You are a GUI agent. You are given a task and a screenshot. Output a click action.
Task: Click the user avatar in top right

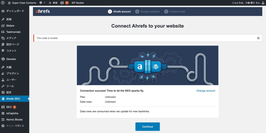(x=263, y=3)
